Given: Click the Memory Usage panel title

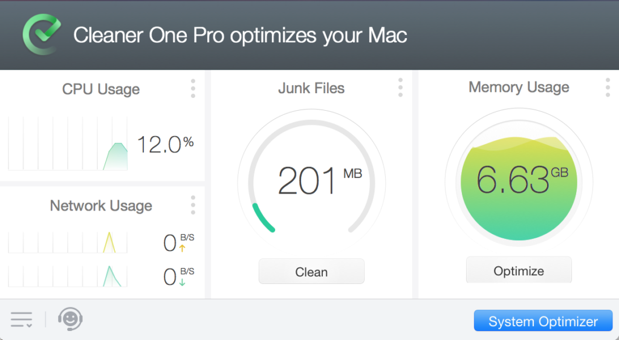Looking at the screenshot, I should [519, 87].
